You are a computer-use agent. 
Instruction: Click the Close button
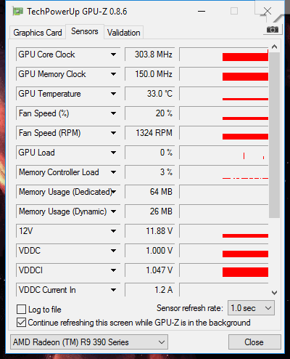tap(254, 342)
